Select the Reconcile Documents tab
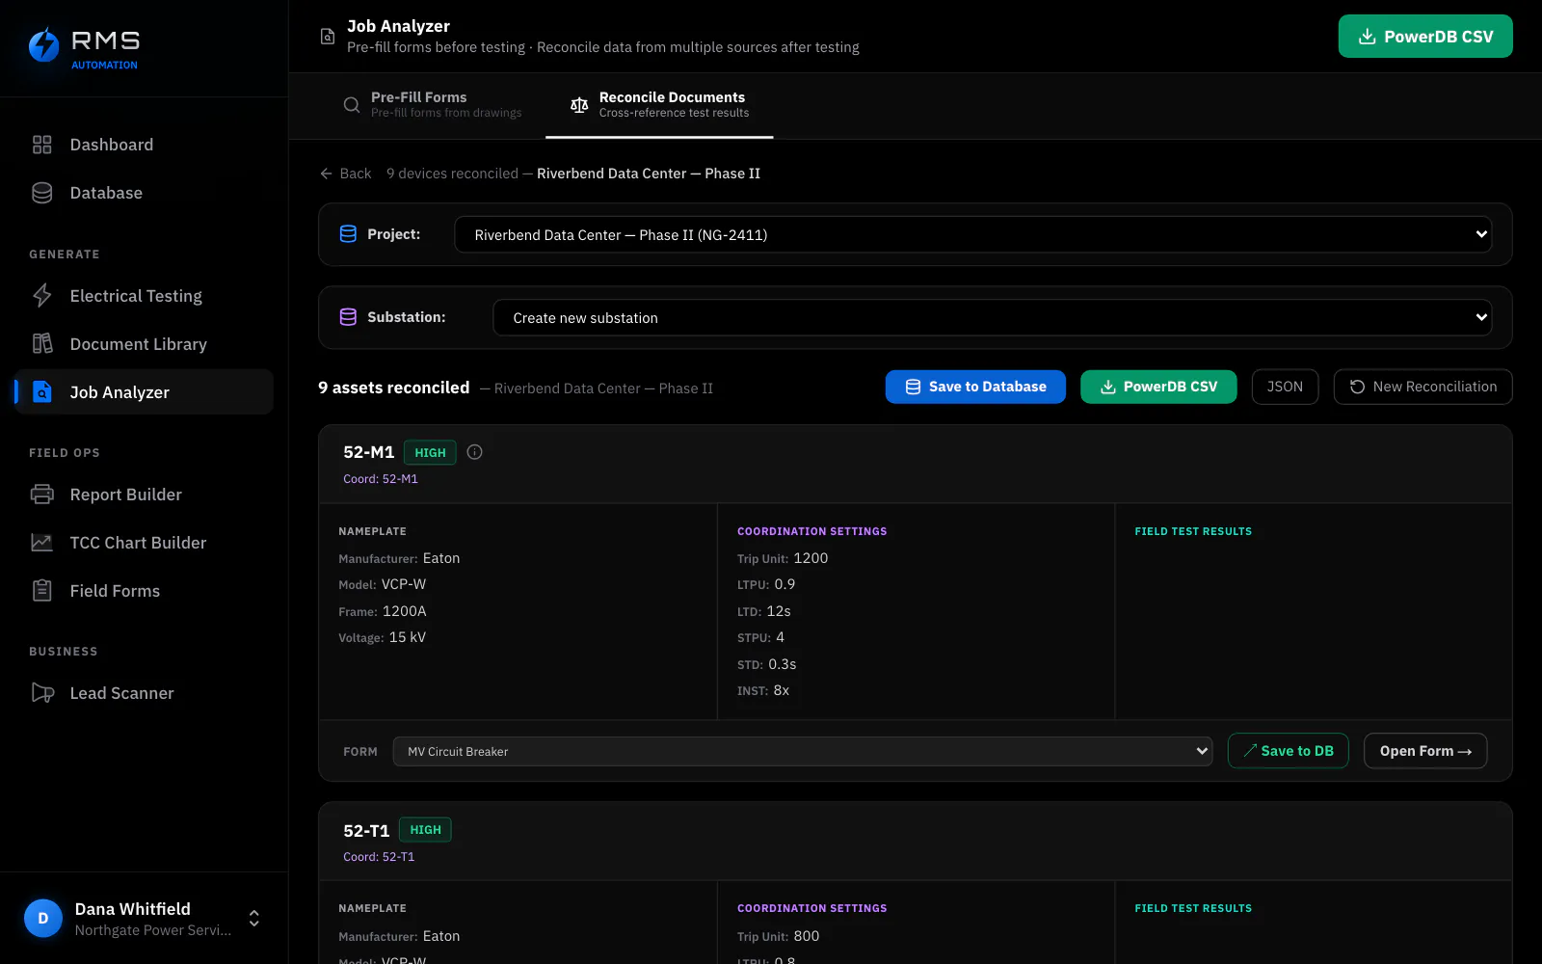The image size is (1542, 964). [659, 105]
